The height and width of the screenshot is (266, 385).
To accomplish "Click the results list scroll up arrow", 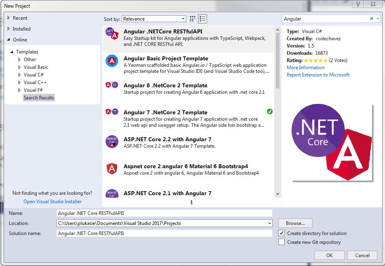I will click(278, 30).
